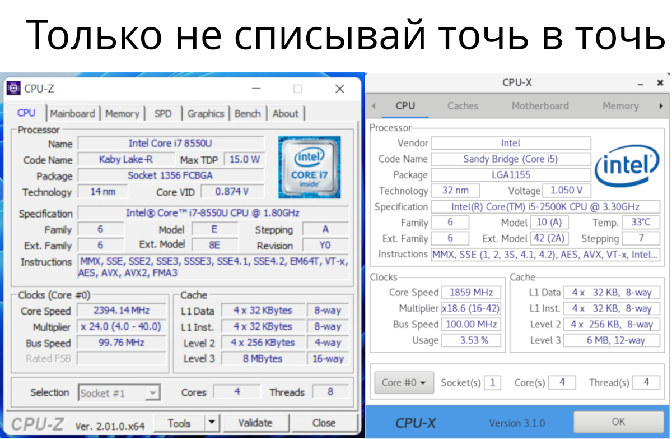Click the Core VID 0.874 V value
Screen dimensions: 672x439
pos(232,192)
